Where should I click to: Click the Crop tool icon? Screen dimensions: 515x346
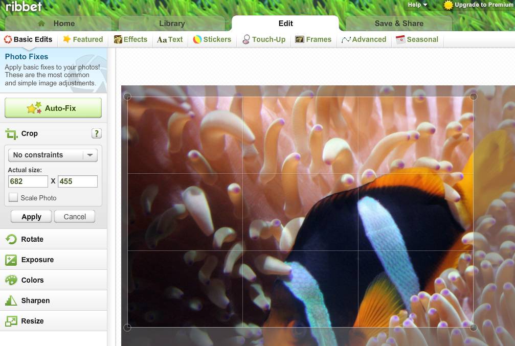tap(11, 134)
